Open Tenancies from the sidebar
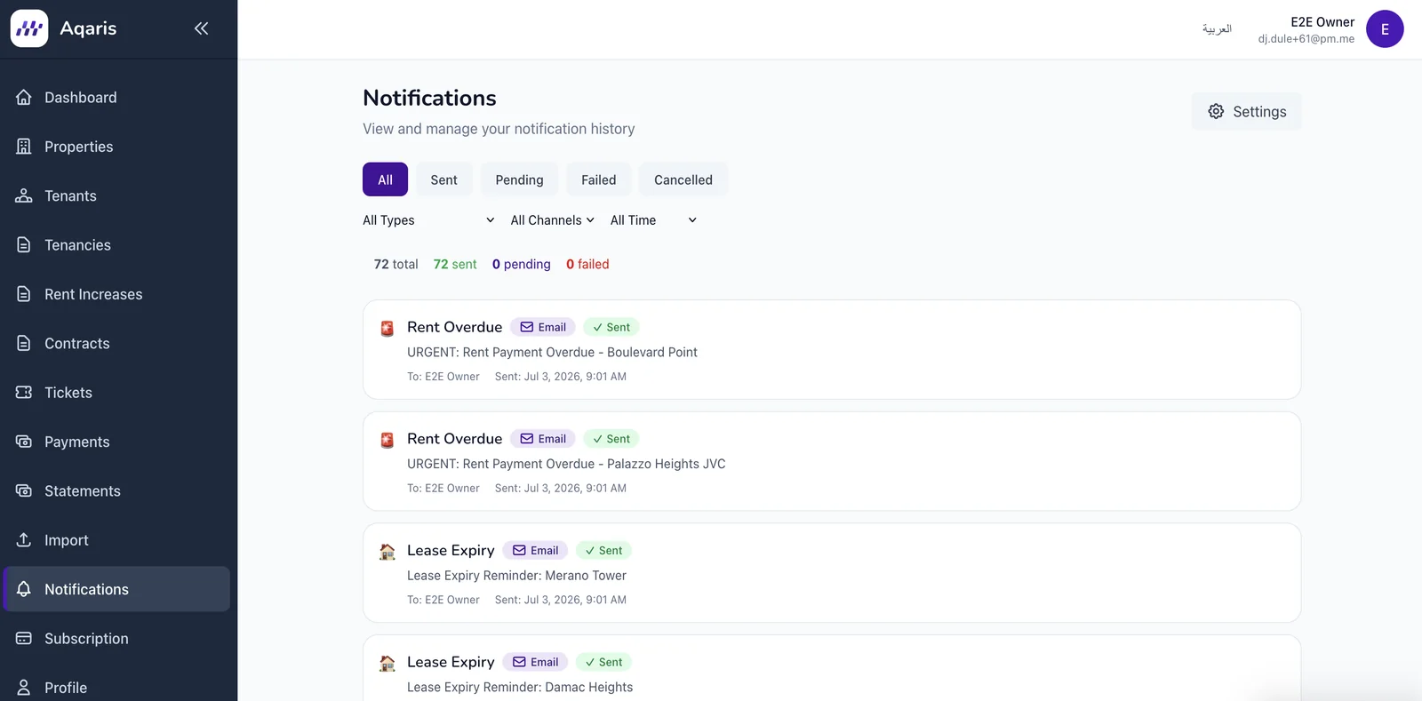Image resolution: width=1422 pixels, height=701 pixels. click(x=116, y=244)
